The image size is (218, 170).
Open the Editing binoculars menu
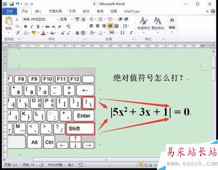click(x=172, y=24)
